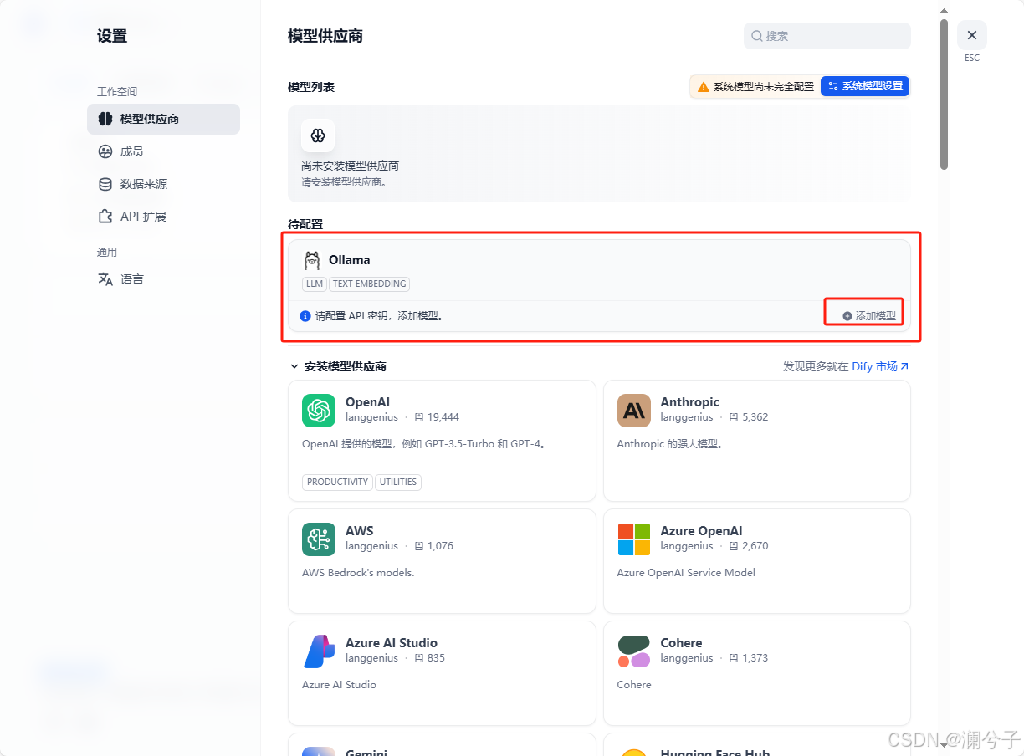This screenshot has height=756, width=1024.
Task: Click the 1,373 install count on Cohere
Action: point(755,658)
